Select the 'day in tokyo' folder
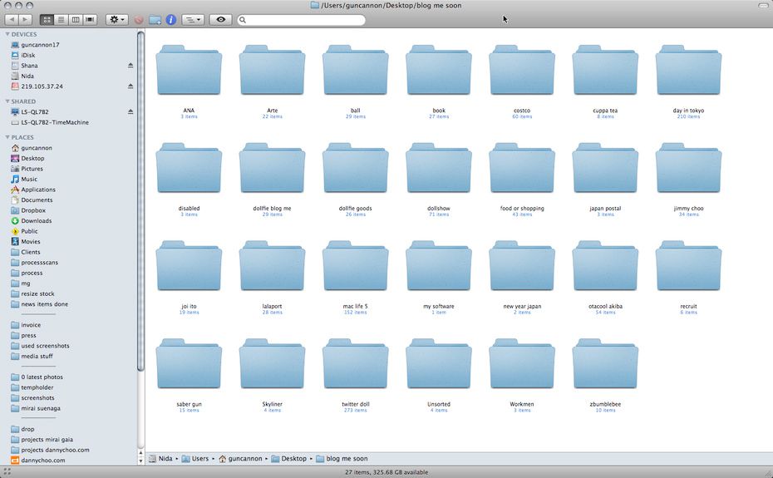This screenshot has height=478, width=773. (x=687, y=73)
